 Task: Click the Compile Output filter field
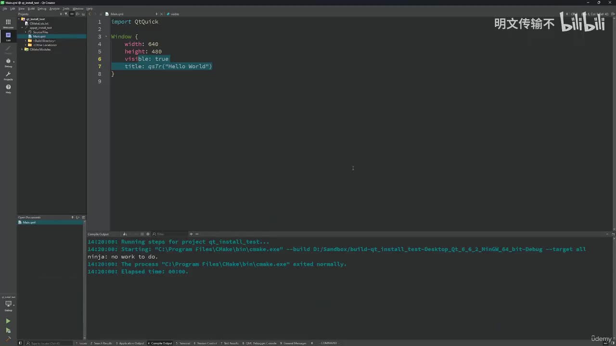169,234
